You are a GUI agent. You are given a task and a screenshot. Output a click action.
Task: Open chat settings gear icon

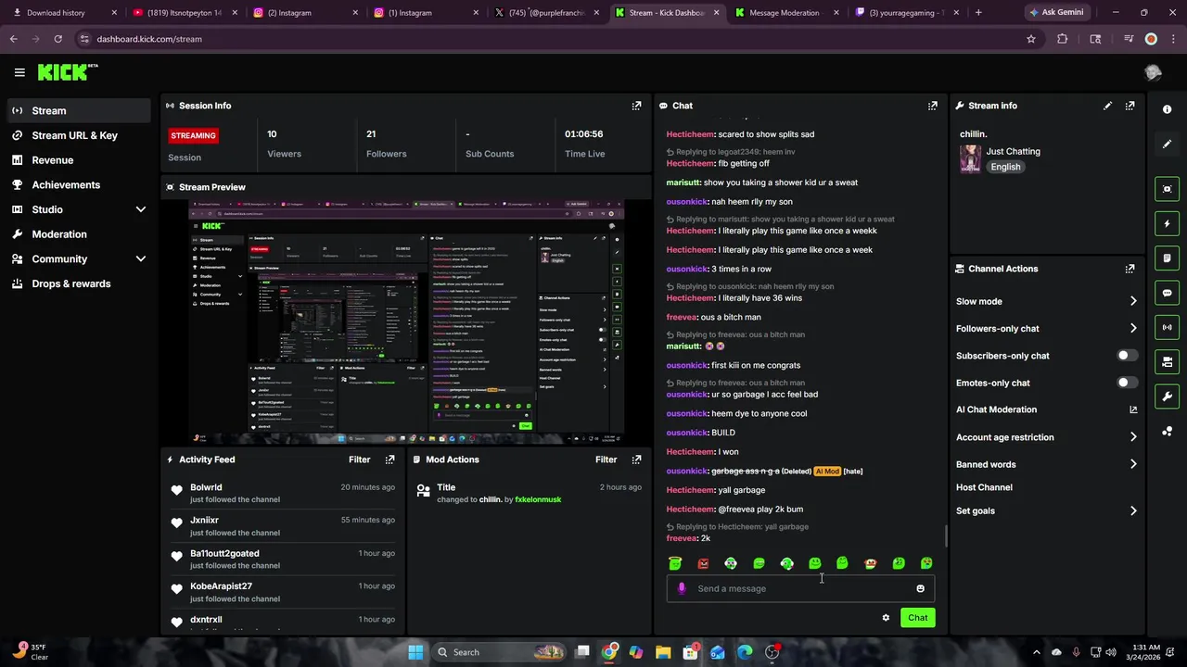coord(886,618)
